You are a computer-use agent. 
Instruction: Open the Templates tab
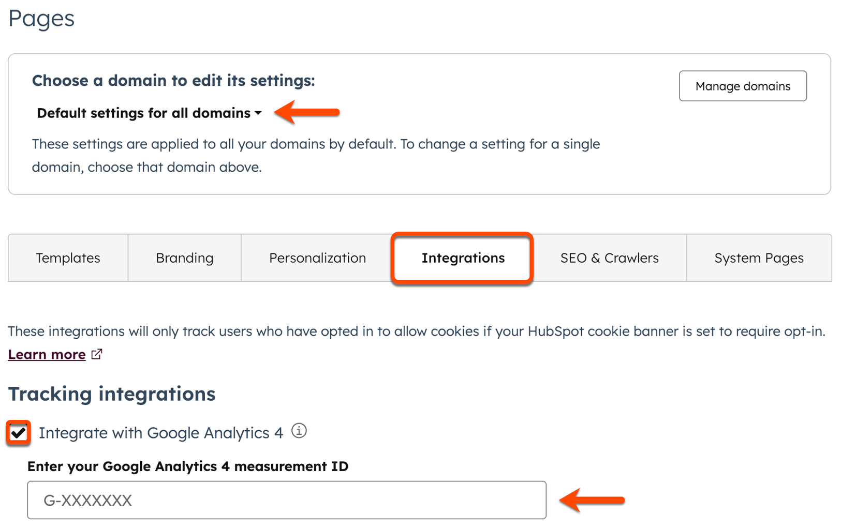coord(68,258)
